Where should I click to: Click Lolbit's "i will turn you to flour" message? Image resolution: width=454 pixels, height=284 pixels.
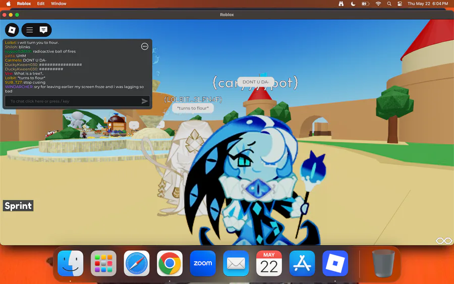(x=32, y=42)
